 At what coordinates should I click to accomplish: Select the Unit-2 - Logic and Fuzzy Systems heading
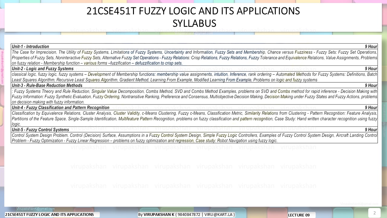(43, 69)
